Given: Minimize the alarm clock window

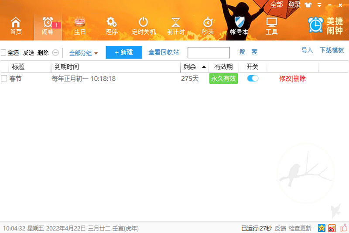Looking at the screenshot, I should click(330, 5).
